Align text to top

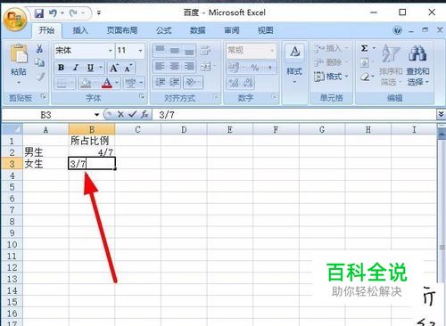point(160,51)
